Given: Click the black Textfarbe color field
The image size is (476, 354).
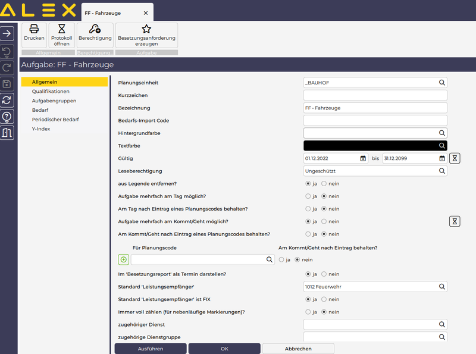Looking at the screenshot, I should point(370,146).
